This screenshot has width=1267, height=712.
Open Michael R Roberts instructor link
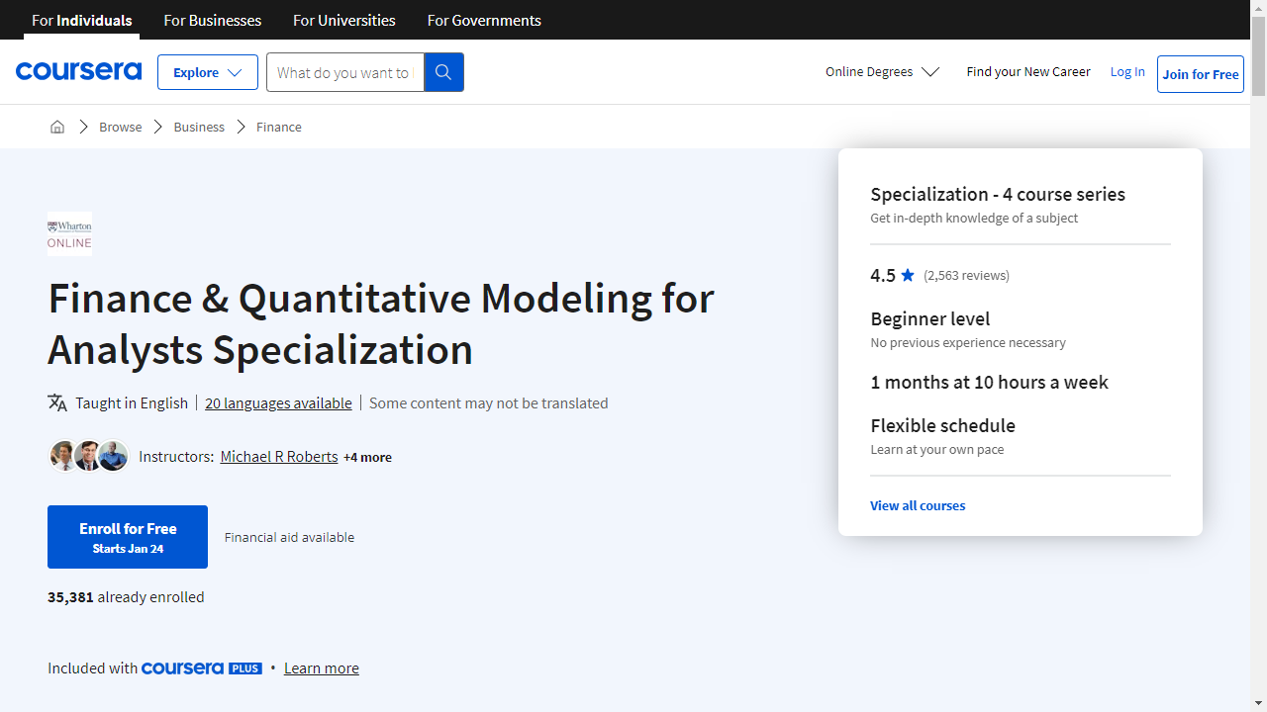tap(279, 456)
